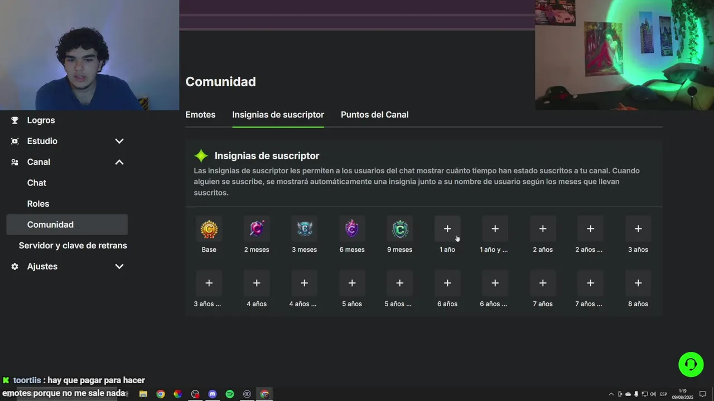Click the '9 meses' label text
714x401 pixels.
point(400,250)
